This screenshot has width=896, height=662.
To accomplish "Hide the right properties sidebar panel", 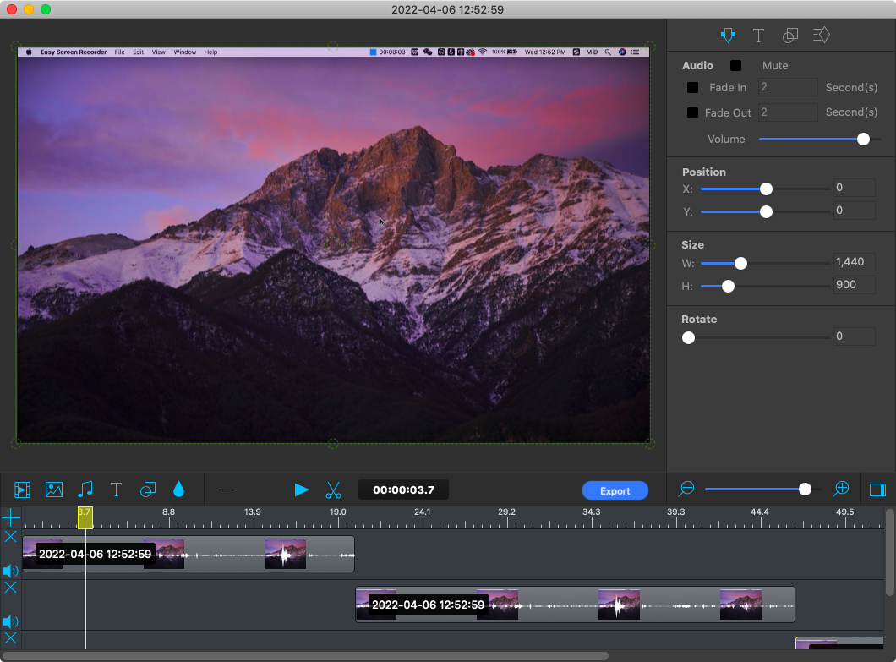I will click(x=877, y=490).
